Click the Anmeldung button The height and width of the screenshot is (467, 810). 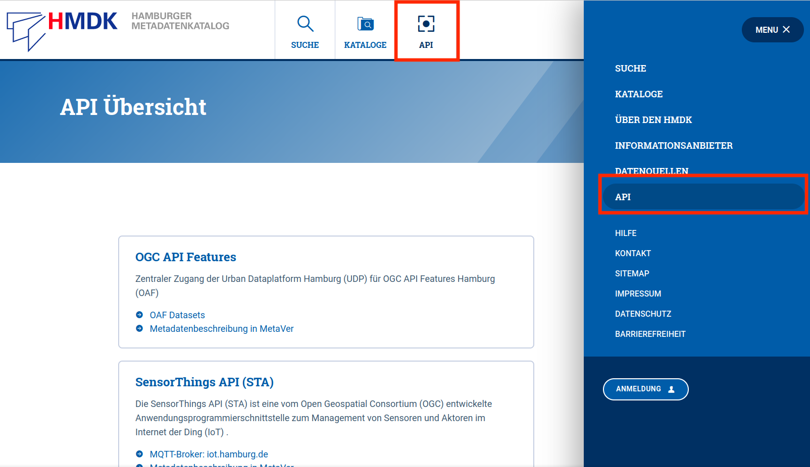(x=645, y=389)
